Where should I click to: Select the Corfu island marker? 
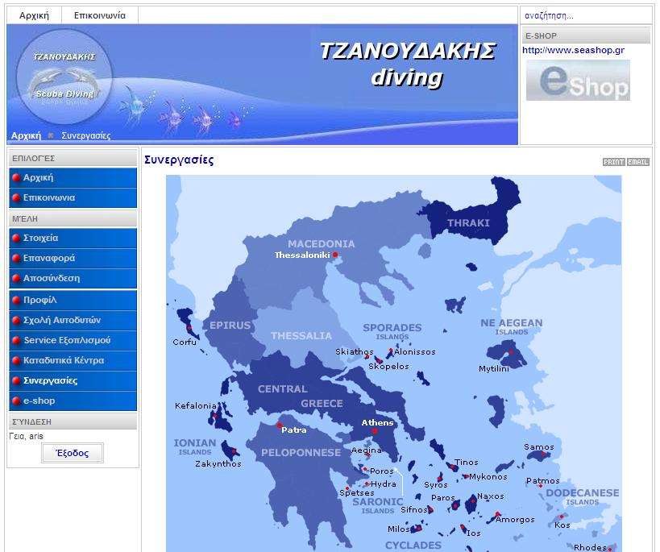[189, 328]
